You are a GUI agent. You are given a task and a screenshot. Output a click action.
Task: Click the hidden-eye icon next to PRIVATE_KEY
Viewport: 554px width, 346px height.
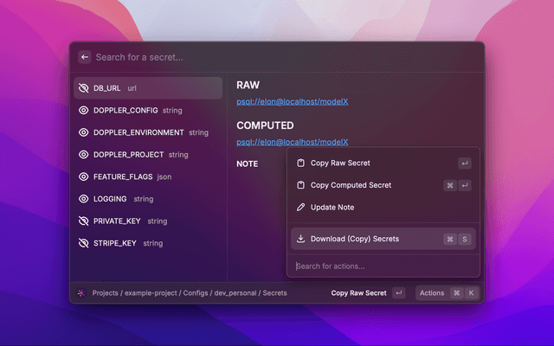click(84, 221)
